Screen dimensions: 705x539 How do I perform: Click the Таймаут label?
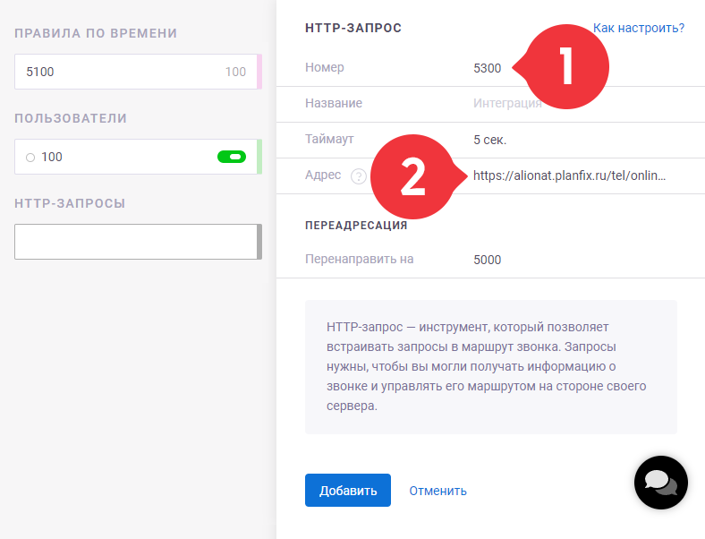tap(329, 139)
